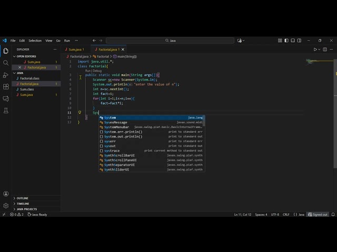Close Factorial.java in Open Editors list
337x252 pixels.
(x=20, y=67)
